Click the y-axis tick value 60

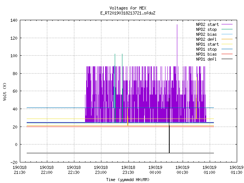click(x=15, y=91)
